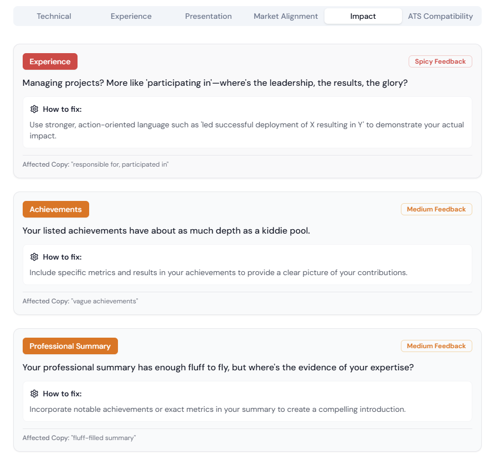Screen dimensions: 495x460
Task: Go to the Market Alignment tab
Action: click(x=286, y=16)
